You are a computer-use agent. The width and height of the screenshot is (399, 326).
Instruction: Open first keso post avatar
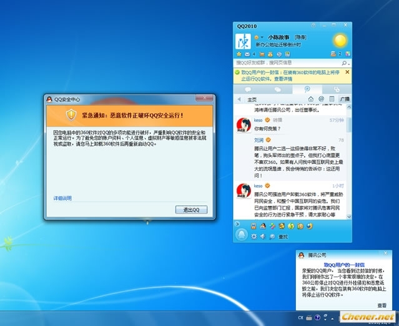point(244,125)
